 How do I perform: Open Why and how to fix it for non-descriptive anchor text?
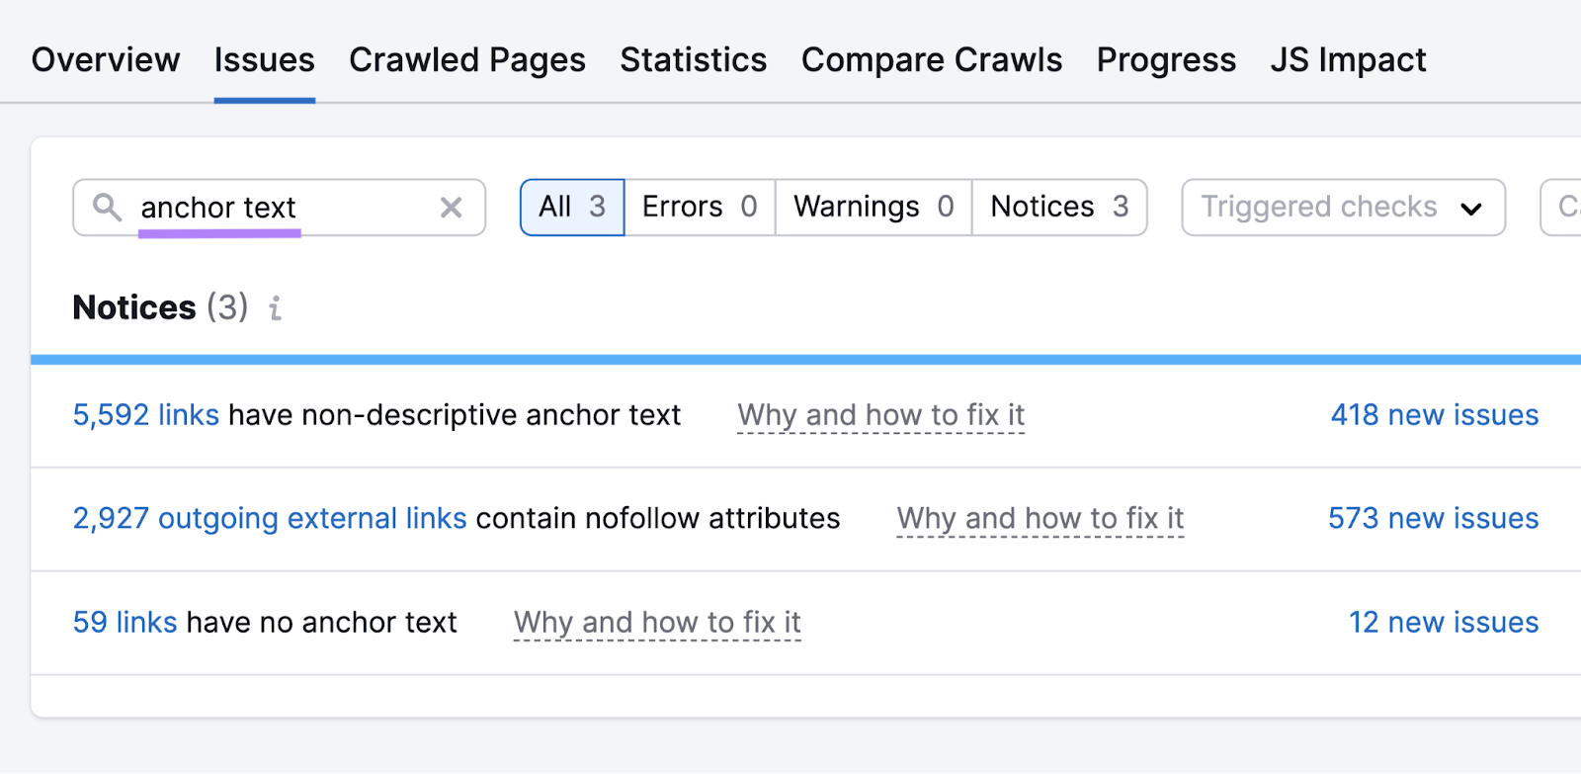[881, 415]
